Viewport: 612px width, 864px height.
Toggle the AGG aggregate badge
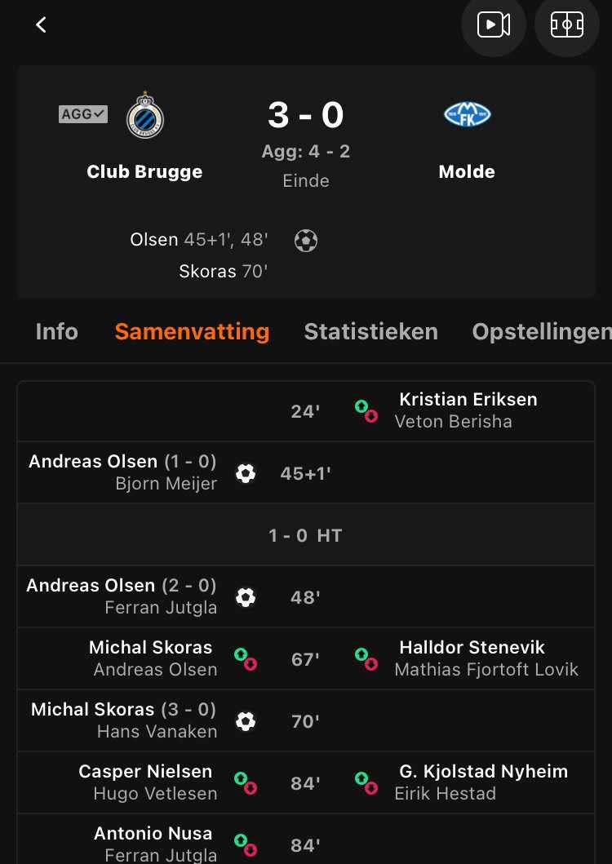[x=83, y=114]
